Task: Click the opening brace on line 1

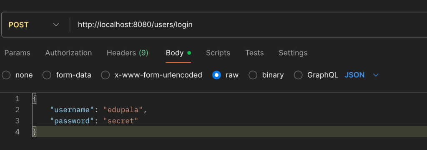Action: 34,99
